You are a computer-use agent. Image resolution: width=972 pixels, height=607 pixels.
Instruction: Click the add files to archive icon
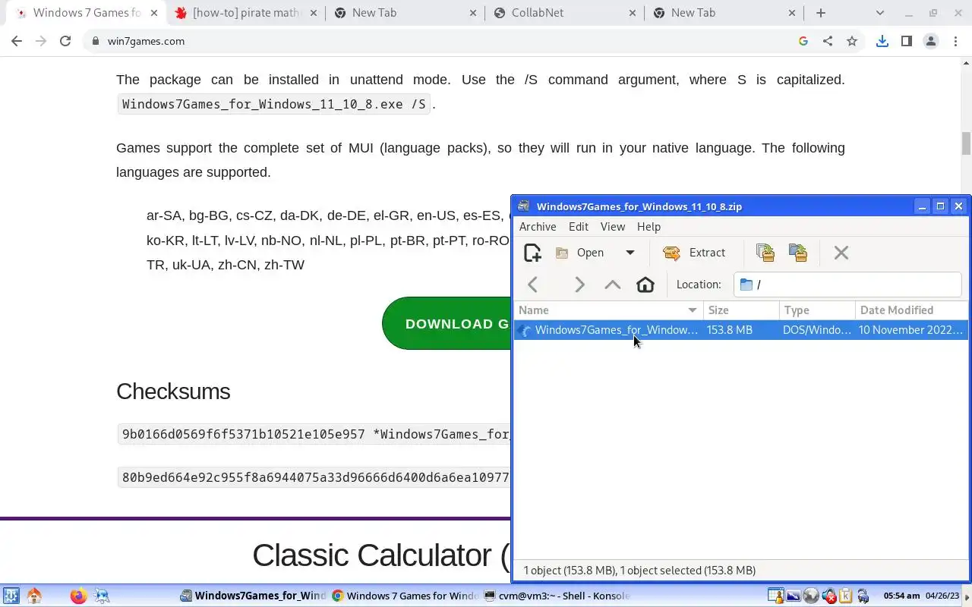(765, 253)
